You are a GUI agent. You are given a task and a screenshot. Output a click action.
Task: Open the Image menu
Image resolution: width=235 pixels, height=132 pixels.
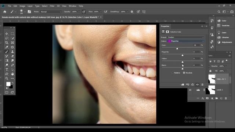[22, 6]
